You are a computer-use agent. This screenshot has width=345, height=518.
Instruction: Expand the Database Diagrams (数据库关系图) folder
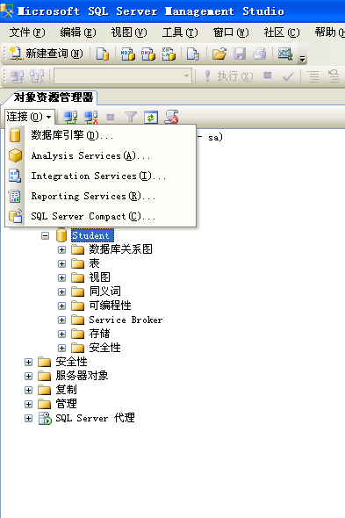pos(61,249)
